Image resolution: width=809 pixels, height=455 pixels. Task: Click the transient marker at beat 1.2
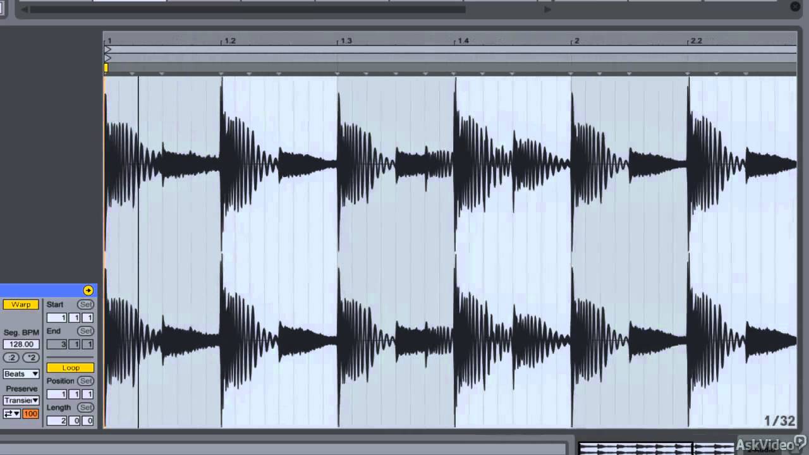point(221,74)
